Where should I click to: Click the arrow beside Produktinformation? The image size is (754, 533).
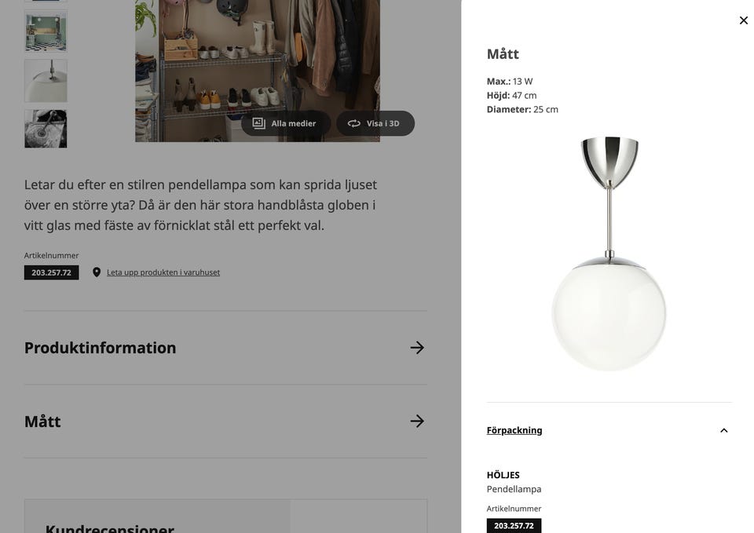(x=418, y=346)
